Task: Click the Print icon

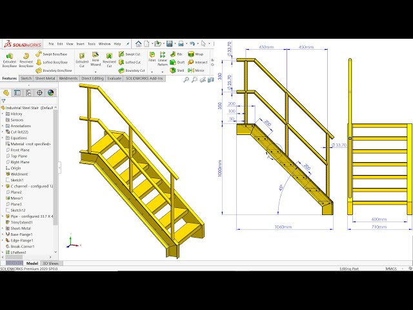Action: pyautogui.click(x=181, y=43)
